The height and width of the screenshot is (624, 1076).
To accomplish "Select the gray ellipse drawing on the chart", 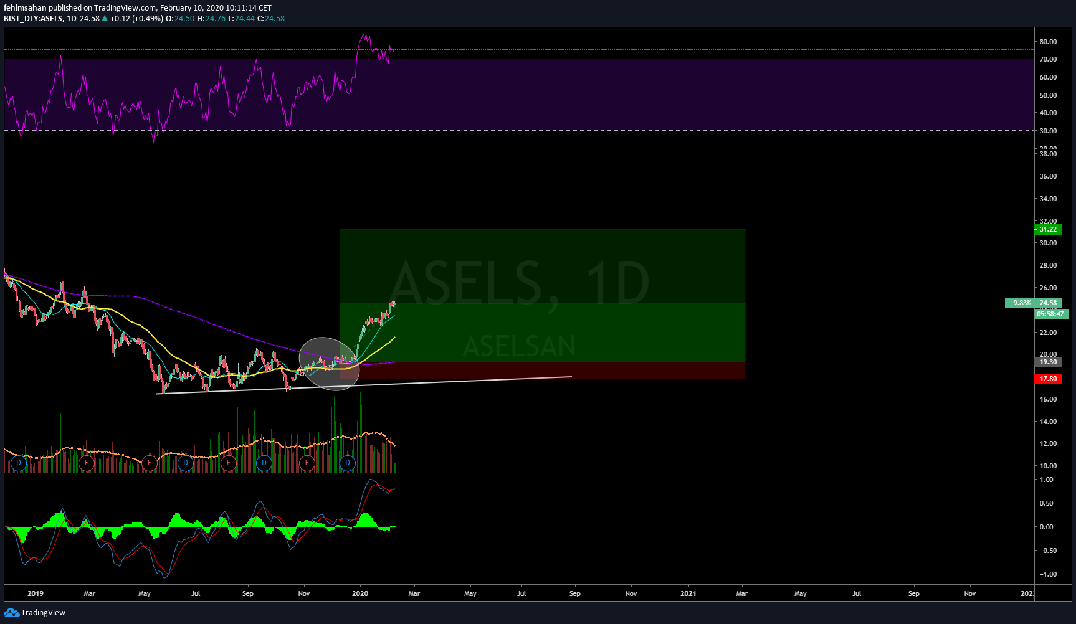I will 329,364.
